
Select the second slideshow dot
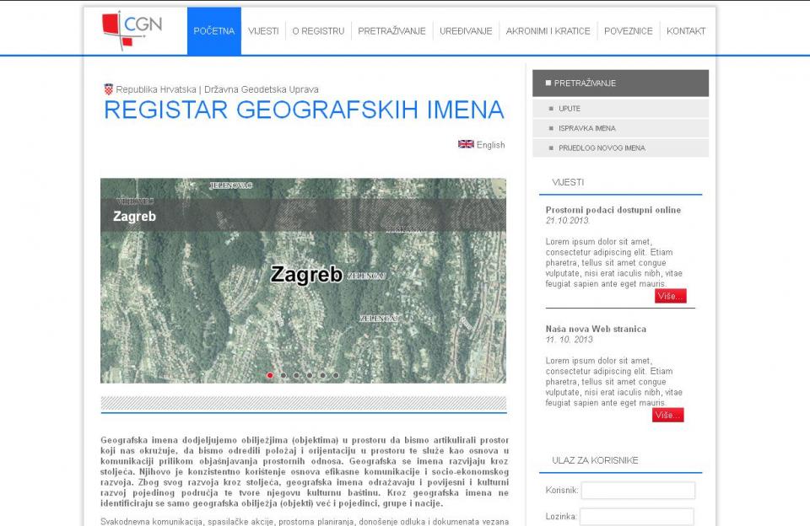[x=283, y=375]
